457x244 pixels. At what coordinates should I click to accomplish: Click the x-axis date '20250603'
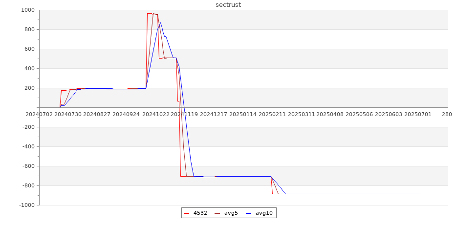pos(389,114)
